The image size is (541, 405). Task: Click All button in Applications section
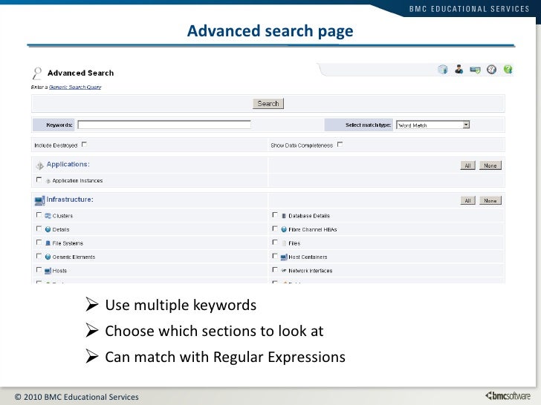[468, 165]
